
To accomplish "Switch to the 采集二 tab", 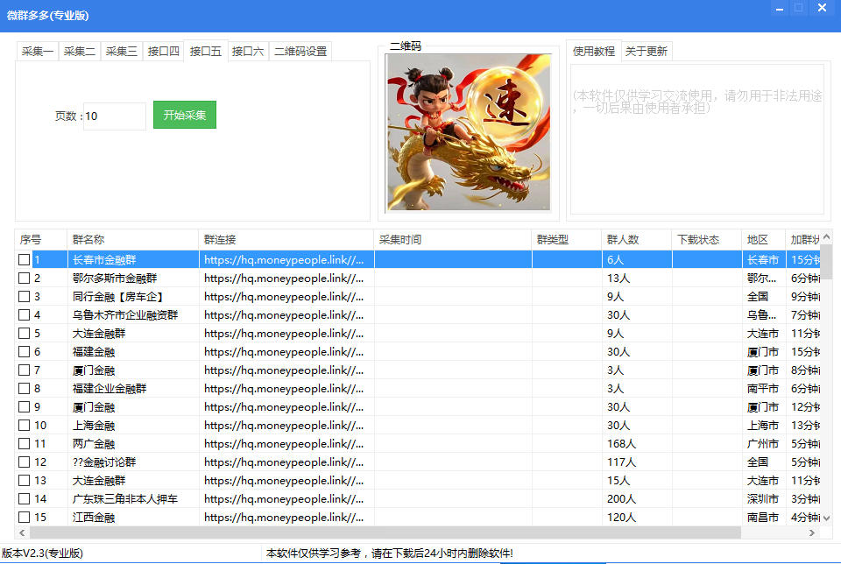I will click(x=79, y=51).
